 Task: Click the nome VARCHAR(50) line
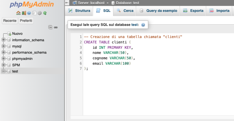(x=110, y=52)
